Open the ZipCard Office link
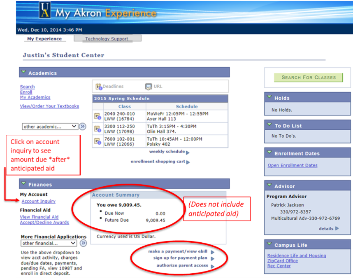353x279 pixels. [x=282, y=261]
